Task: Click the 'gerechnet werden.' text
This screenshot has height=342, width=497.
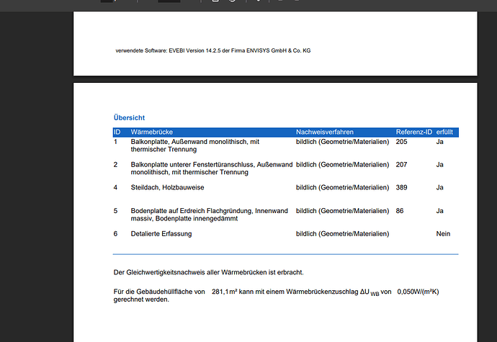Action: coord(141,300)
